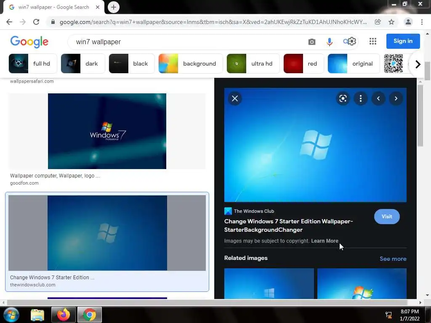
Task: Click the thewindowsclub.com source text
Action: (x=33, y=285)
